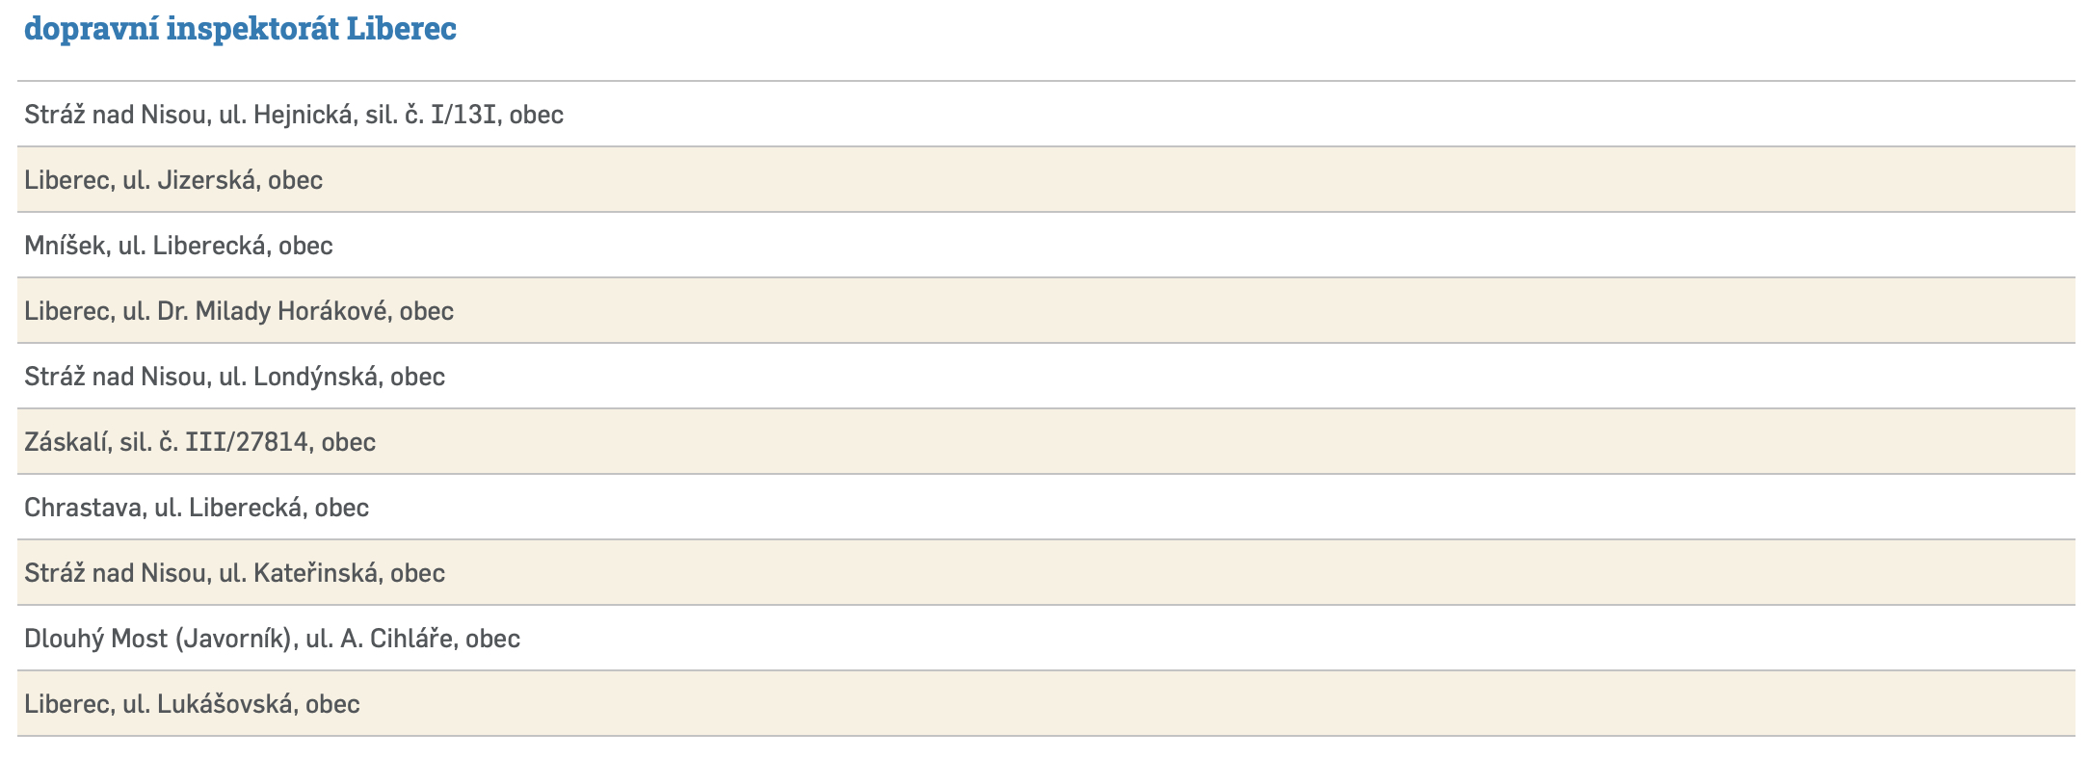Click the word 'Záskalí'
Screen dimensions: 2089x759
[66, 442]
